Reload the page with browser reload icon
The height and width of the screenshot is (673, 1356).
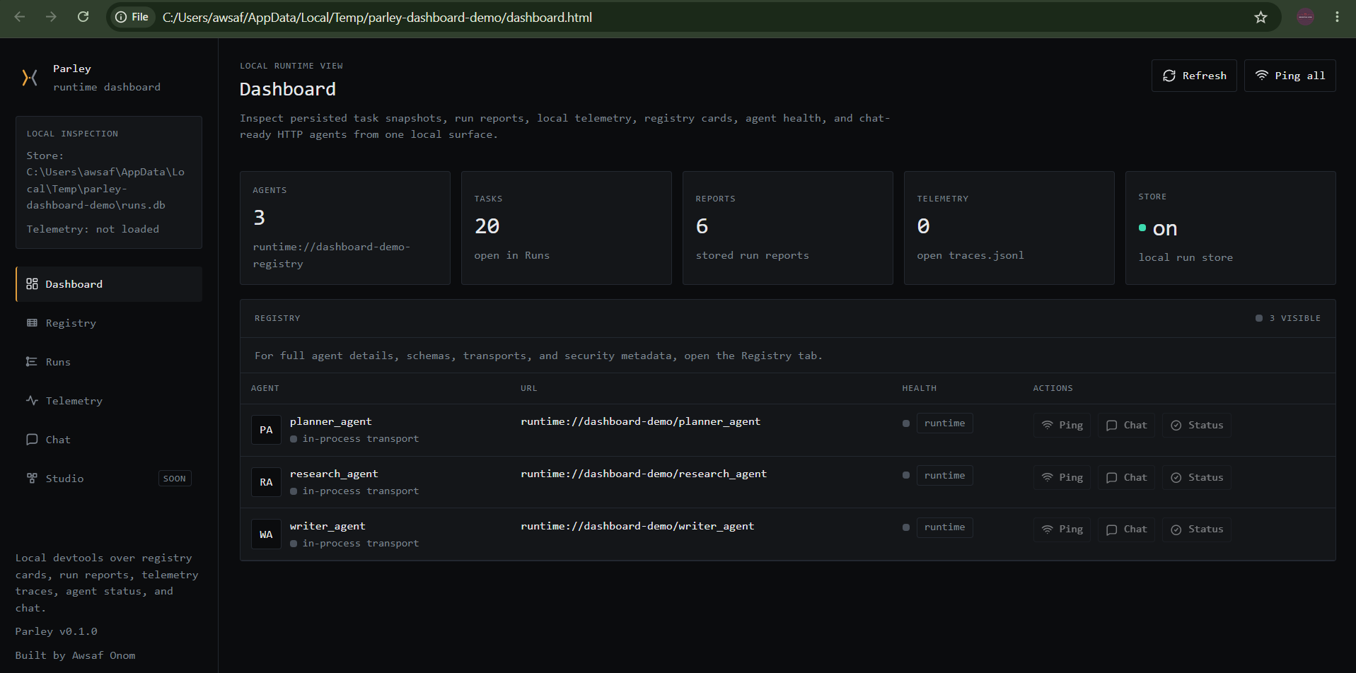83,17
